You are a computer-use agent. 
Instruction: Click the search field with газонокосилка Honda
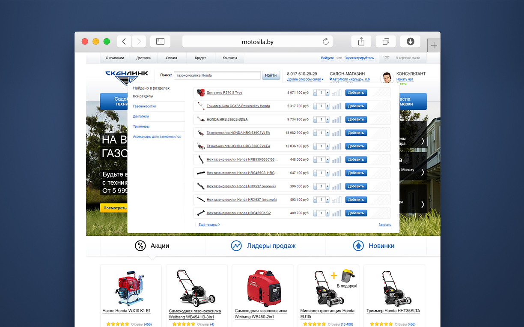(217, 75)
